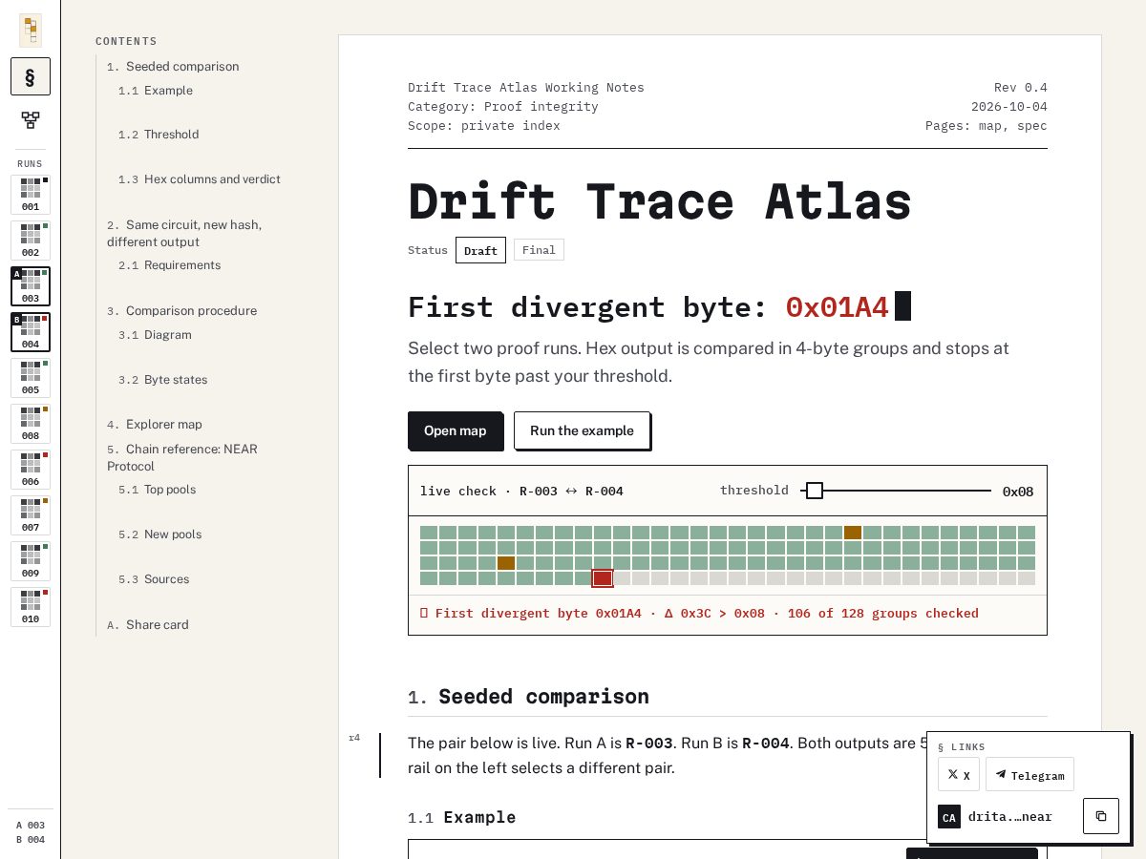Click 'Pages: map, spec' text
The width and height of the screenshot is (1146, 859).
(987, 126)
